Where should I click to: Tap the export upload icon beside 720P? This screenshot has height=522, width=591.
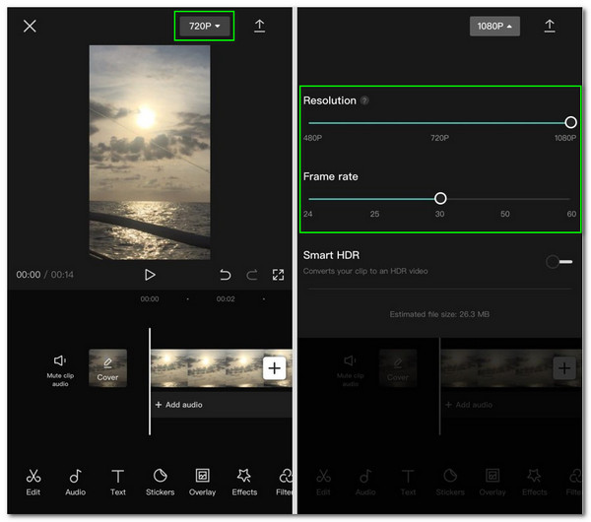click(x=260, y=27)
